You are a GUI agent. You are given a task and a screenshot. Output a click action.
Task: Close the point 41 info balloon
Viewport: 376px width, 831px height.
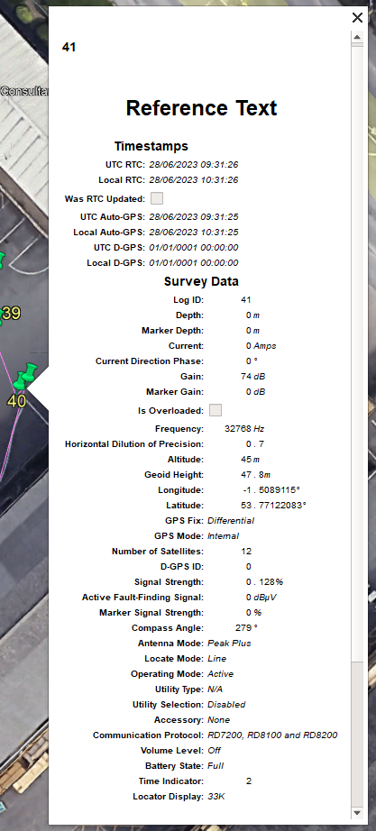(357, 17)
